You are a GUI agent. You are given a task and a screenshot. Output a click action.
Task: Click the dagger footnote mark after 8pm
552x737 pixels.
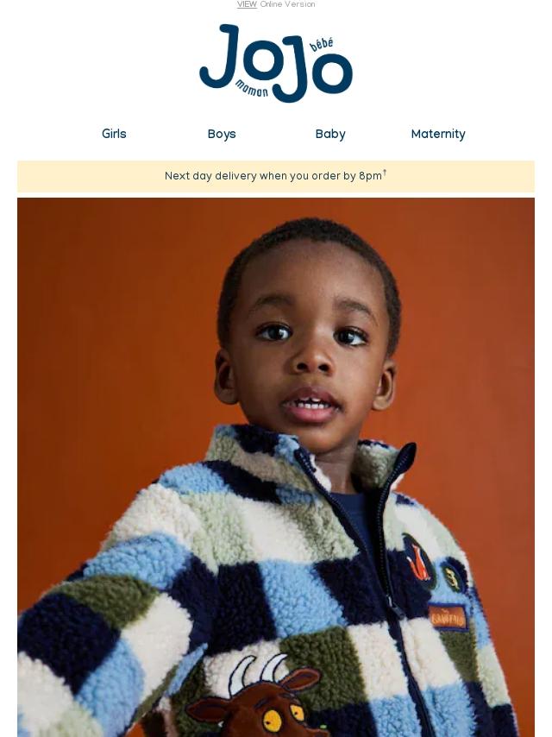(x=385, y=173)
